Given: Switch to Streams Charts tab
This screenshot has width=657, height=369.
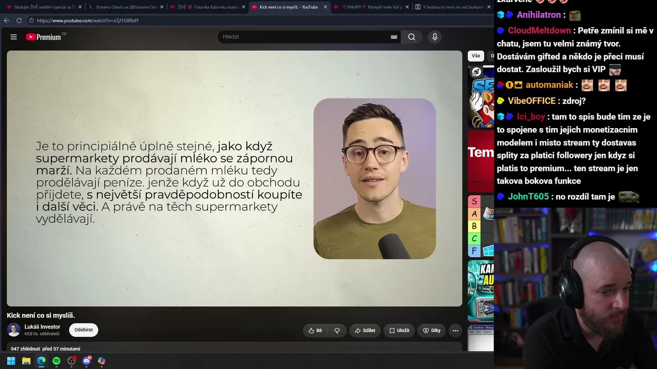Looking at the screenshot, I should pyautogui.click(x=126, y=7).
